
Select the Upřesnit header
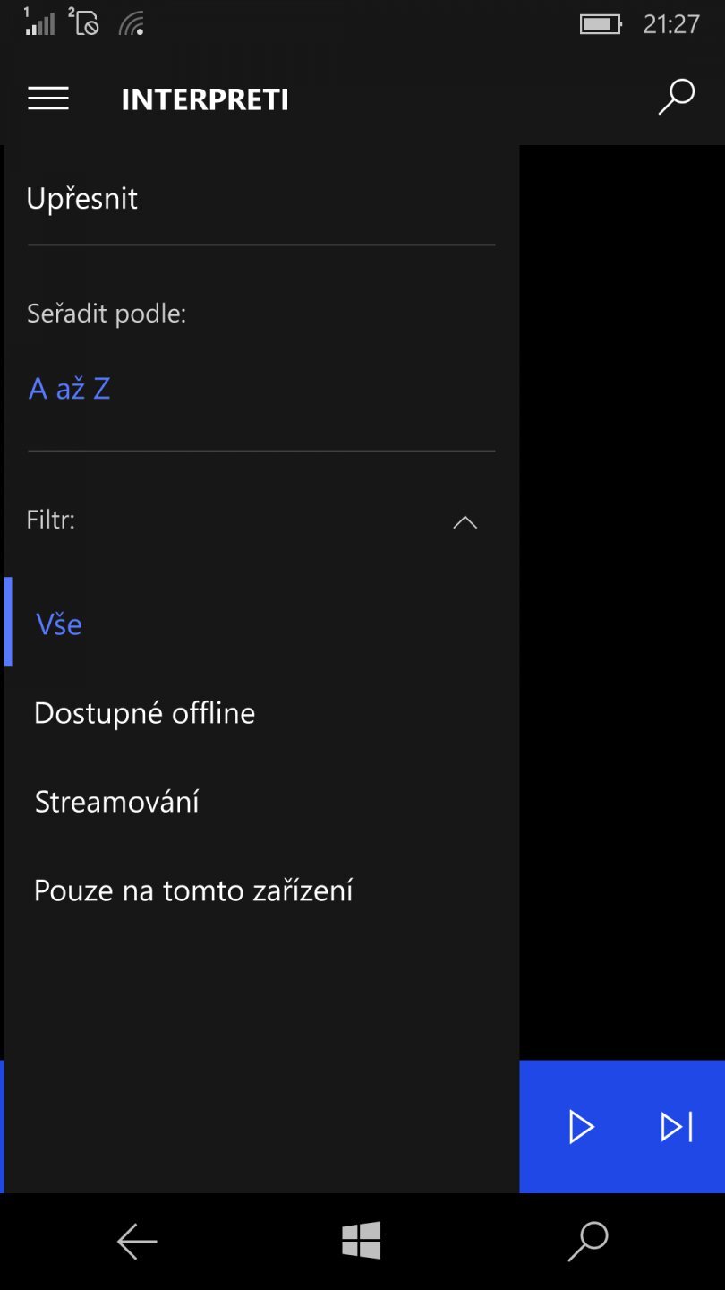82,198
